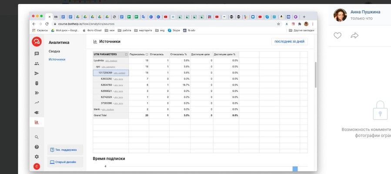This screenshot has height=174, width=391.
Task: Toggle the square box in UTM PARAMETERS header
Action: 126,54
